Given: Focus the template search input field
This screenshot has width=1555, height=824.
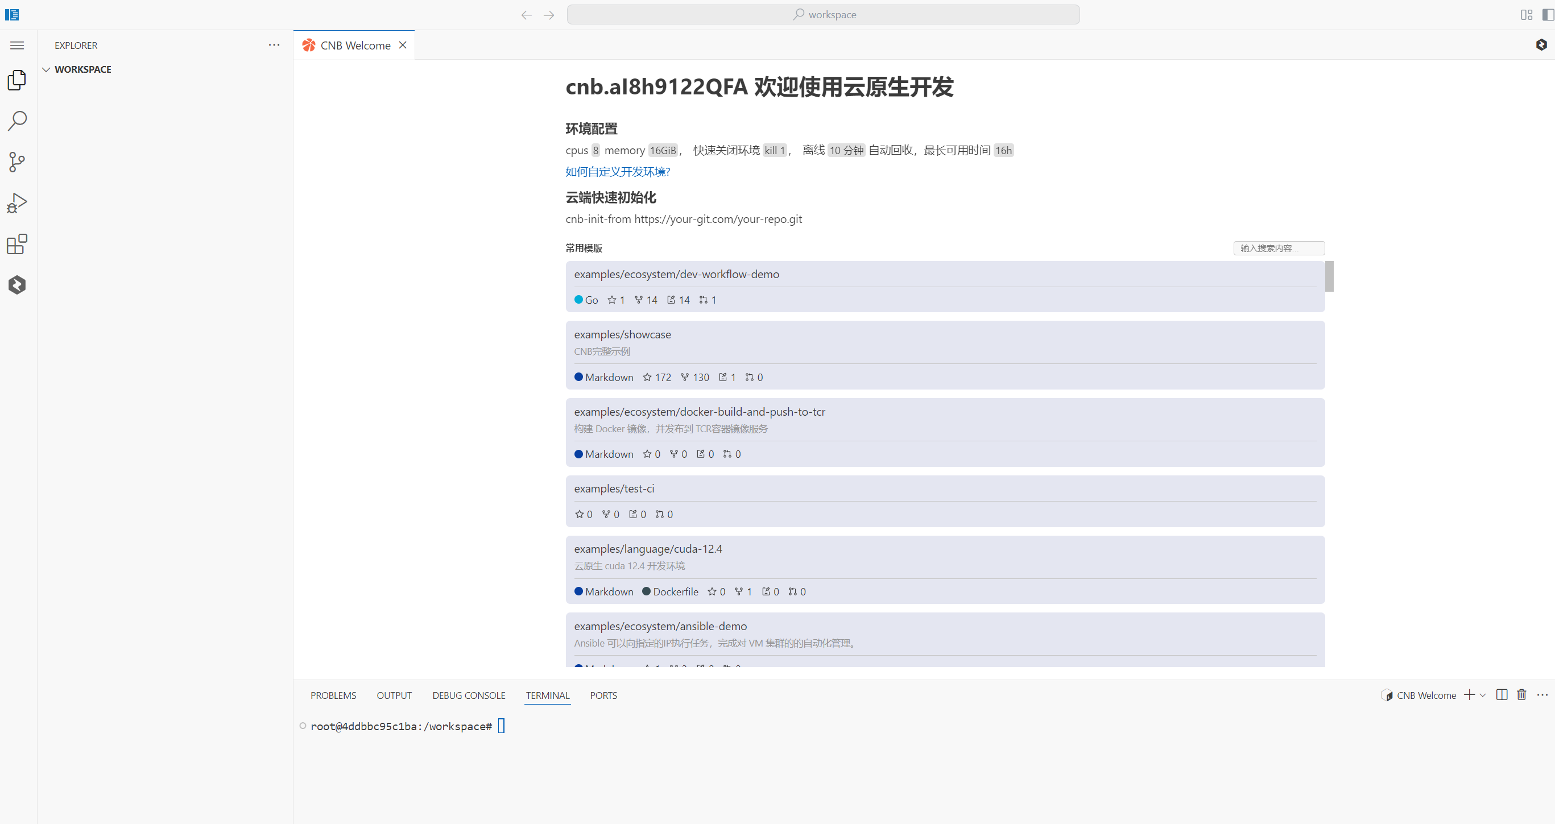Looking at the screenshot, I should (x=1279, y=248).
